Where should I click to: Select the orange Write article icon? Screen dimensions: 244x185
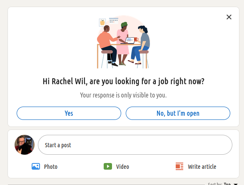coord(179,166)
